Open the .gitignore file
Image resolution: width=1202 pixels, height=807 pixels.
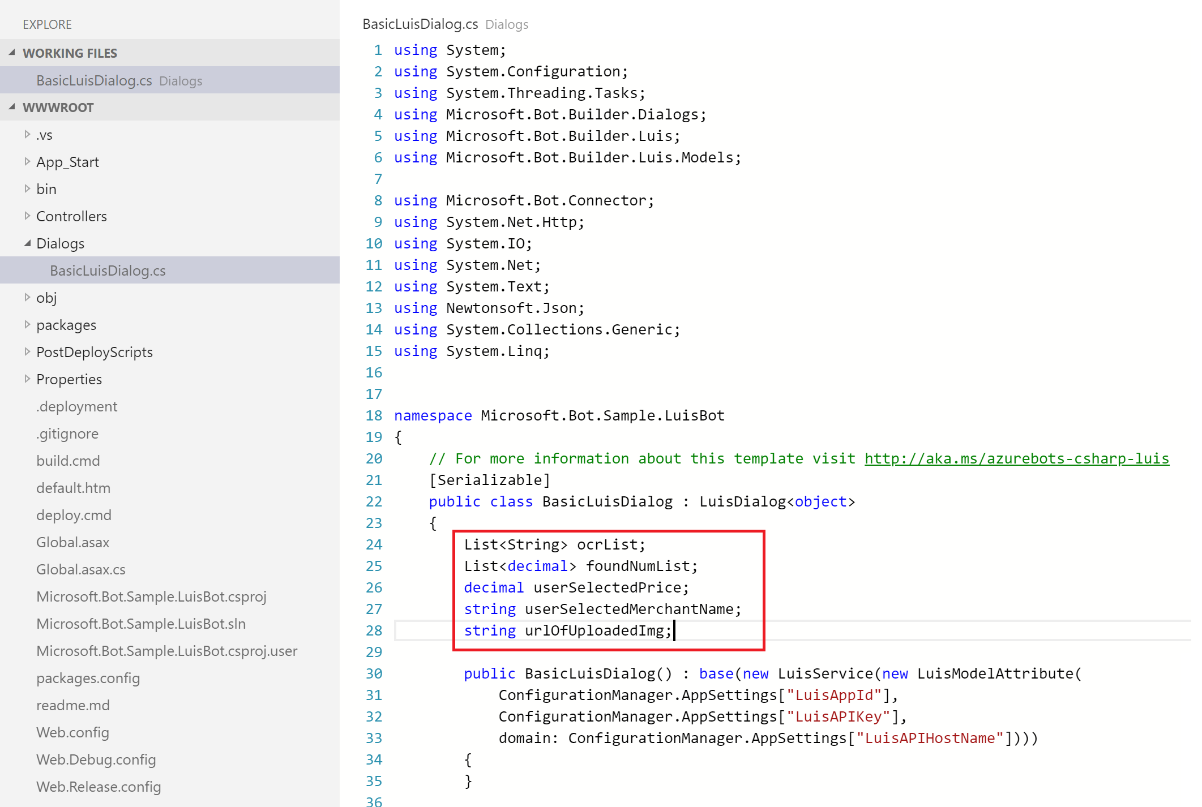67,433
